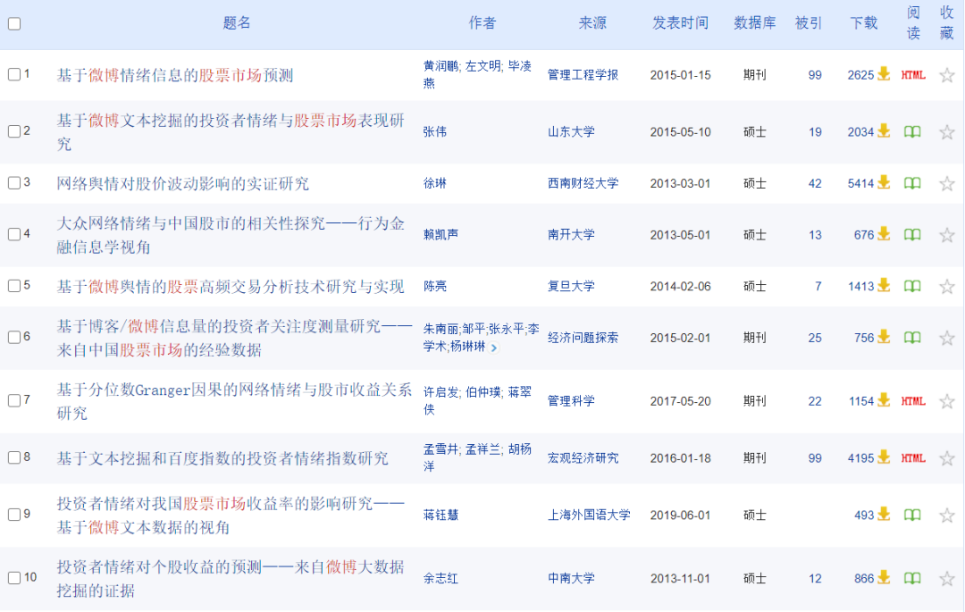Viewport: 965px width, 612px height.
Task: Open online reader for 余志红's thesis
Action: point(912,578)
